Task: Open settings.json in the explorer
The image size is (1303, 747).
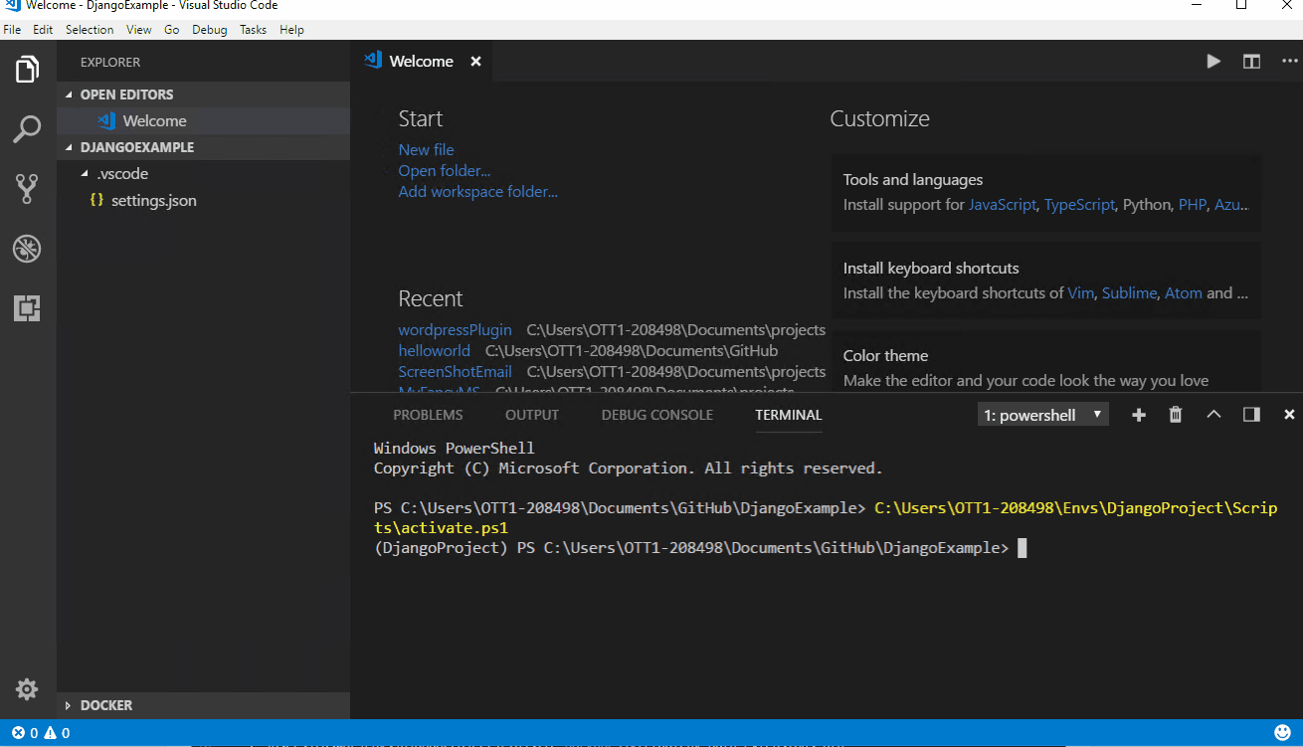Action: click(203, 201)
